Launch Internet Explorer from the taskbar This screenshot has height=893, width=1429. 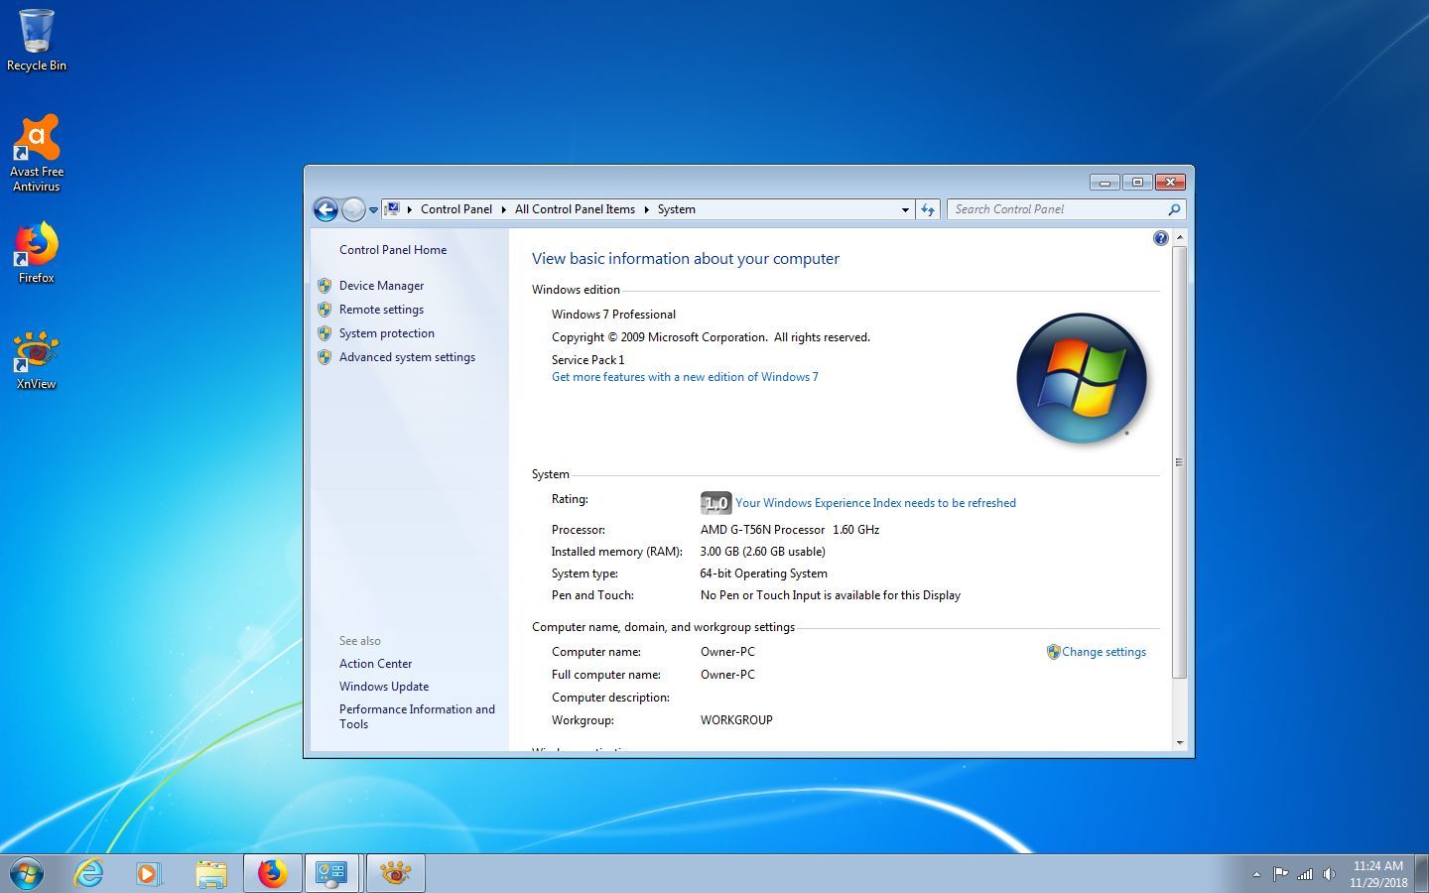pos(89,873)
